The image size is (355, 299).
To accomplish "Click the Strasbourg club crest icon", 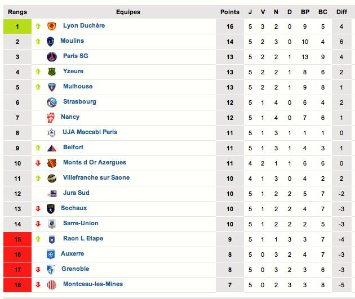I will click(52, 102).
